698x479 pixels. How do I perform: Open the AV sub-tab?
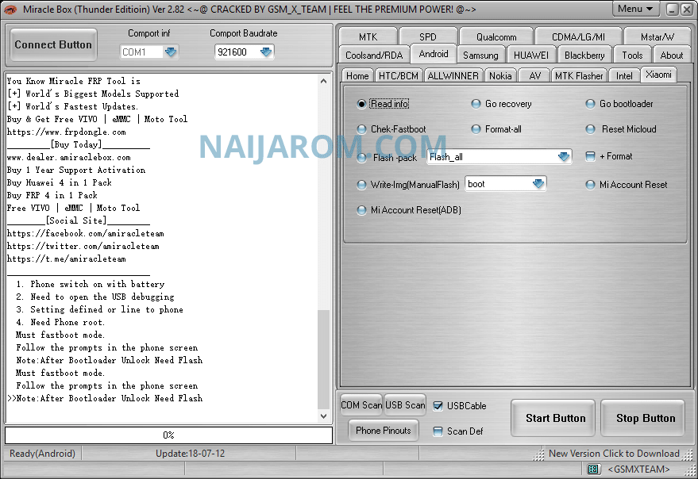534,75
